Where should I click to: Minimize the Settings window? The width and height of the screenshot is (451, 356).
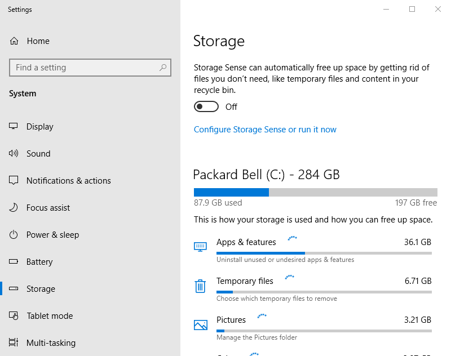386,9
